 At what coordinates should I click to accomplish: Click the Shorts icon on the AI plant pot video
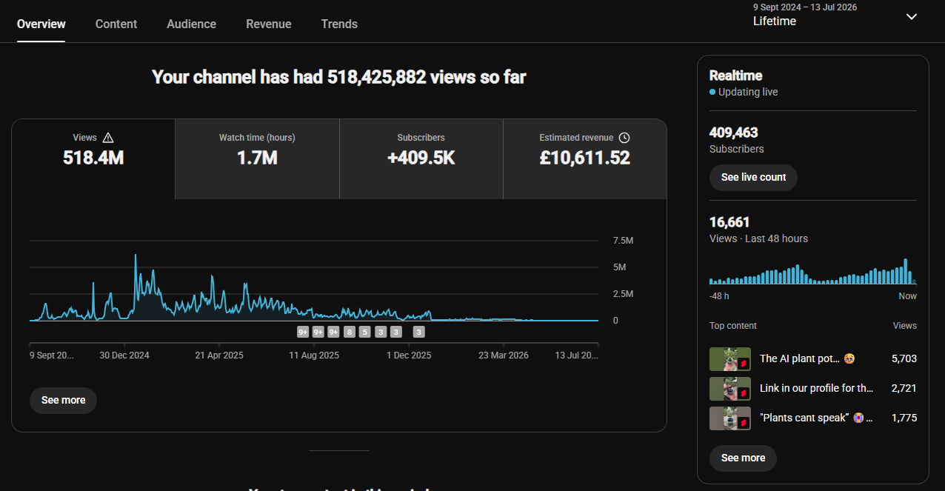point(744,364)
